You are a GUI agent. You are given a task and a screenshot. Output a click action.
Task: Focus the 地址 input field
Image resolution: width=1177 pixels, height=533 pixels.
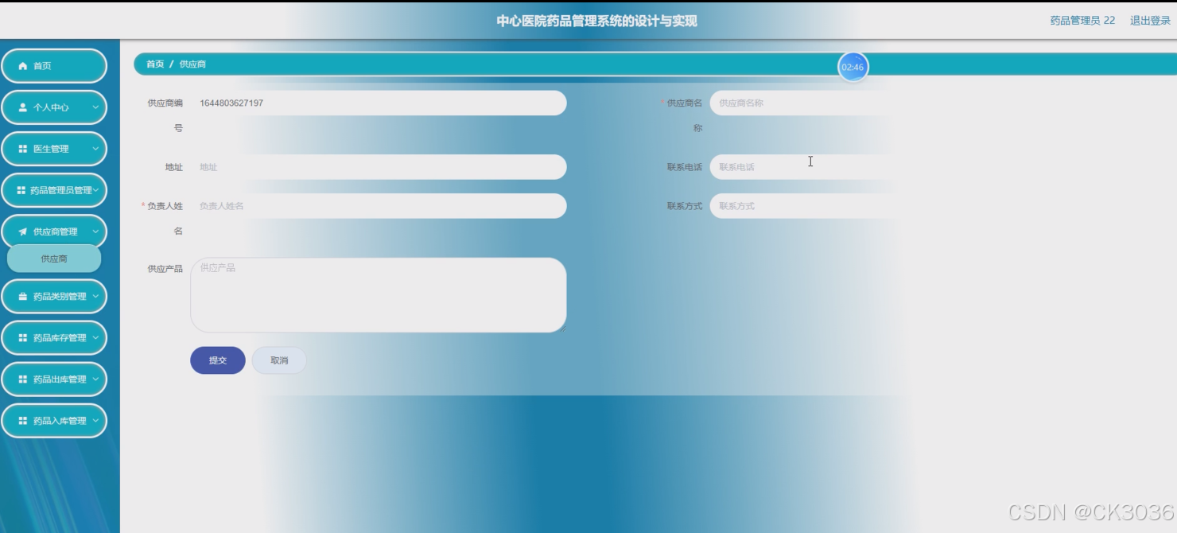[x=379, y=167]
